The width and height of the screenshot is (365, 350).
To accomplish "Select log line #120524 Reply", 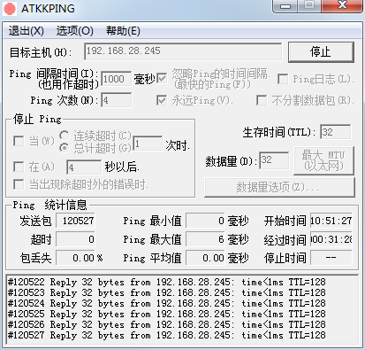I will [167, 303].
